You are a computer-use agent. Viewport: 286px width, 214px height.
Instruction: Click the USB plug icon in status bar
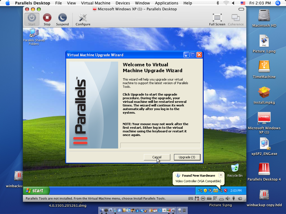[x=234, y=198]
